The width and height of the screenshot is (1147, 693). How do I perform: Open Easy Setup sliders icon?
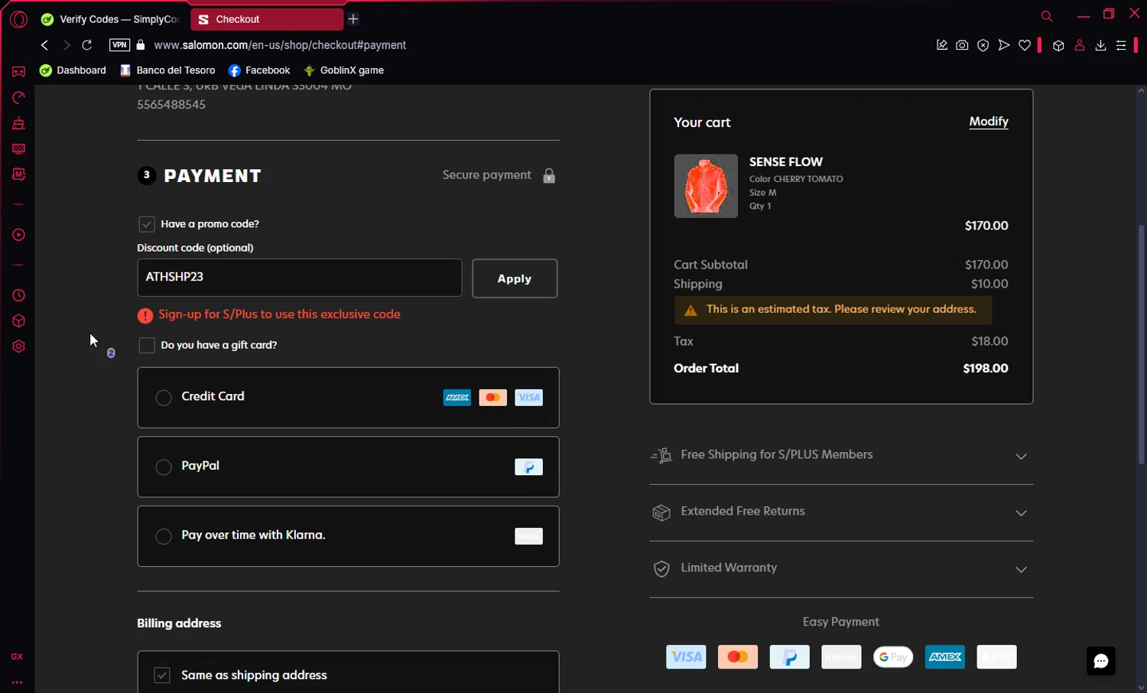coord(1121,45)
